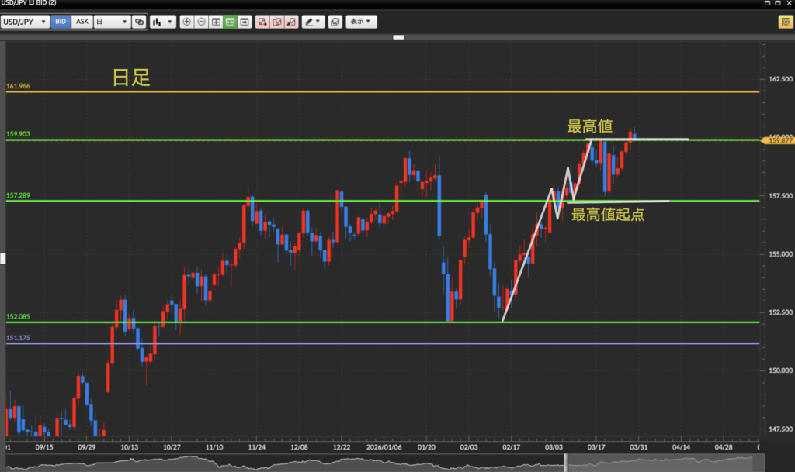Switch the price display to ASK
795x472 pixels.
(81, 22)
